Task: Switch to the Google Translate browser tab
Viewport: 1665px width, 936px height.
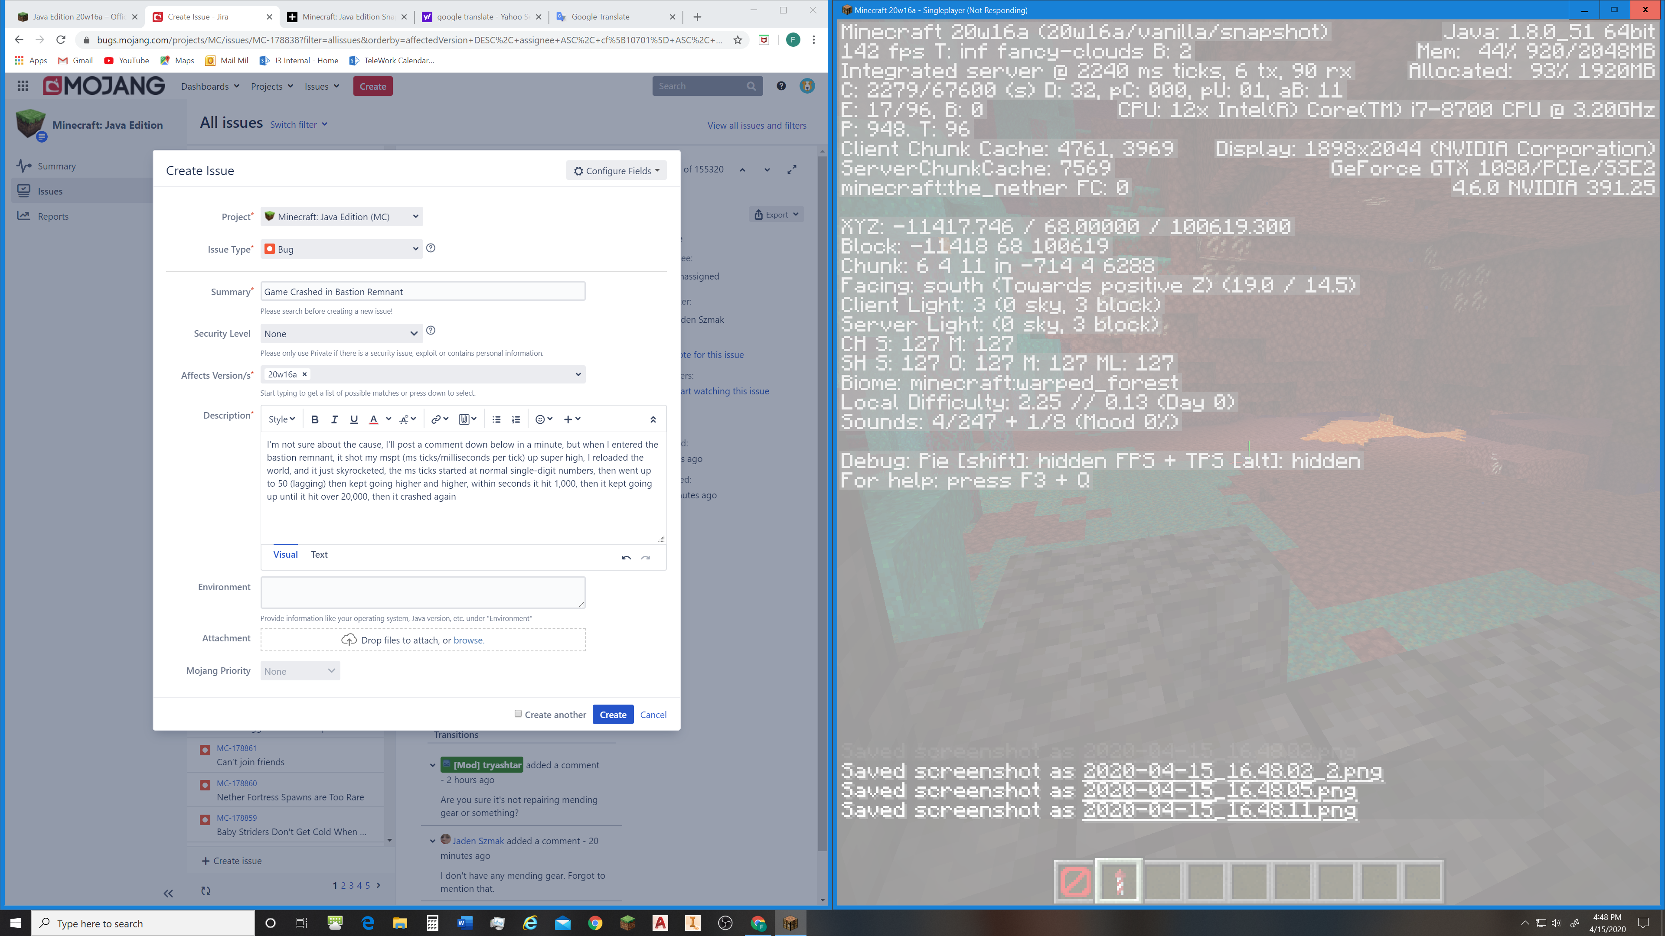Action: [x=600, y=17]
